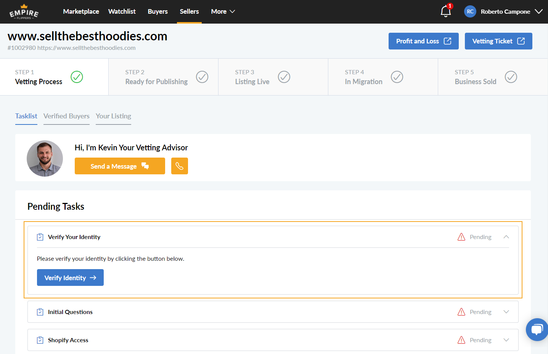
Task: Click the Verify Your Identity clipboard icon
Action: pyautogui.click(x=40, y=237)
